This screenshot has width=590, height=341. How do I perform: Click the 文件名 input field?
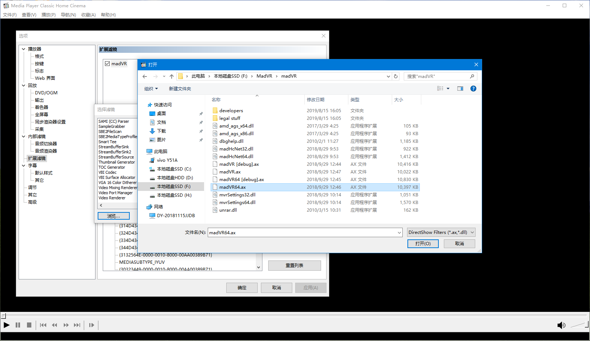pyautogui.click(x=302, y=233)
